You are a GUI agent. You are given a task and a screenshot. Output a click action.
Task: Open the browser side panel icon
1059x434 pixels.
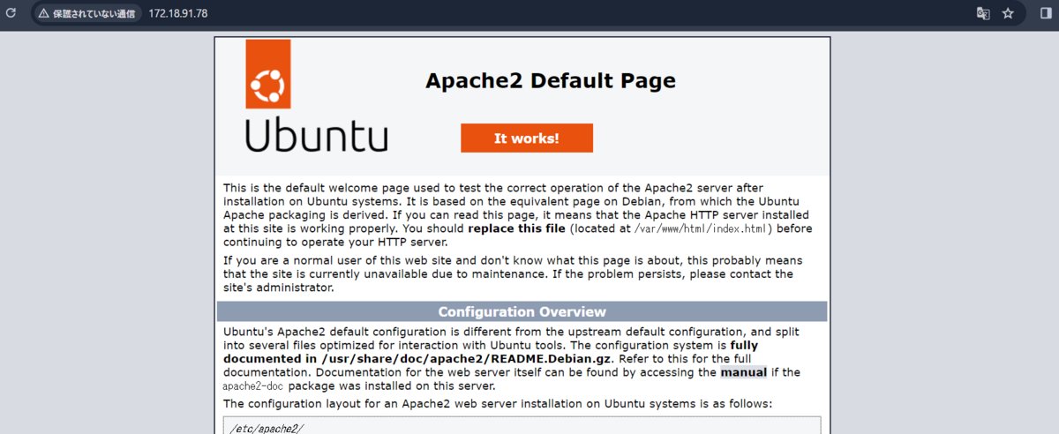pyautogui.click(x=1046, y=13)
